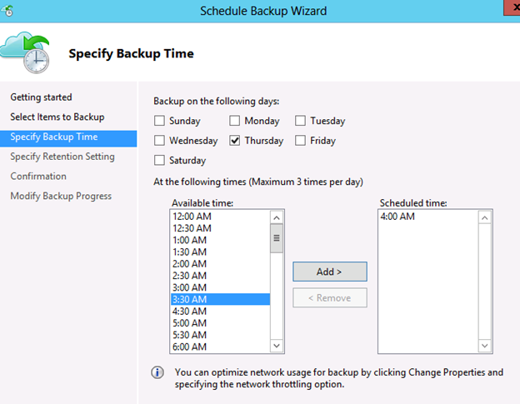
Task: Uncheck the Thursday checkbox
Action: pyautogui.click(x=234, y=141)
